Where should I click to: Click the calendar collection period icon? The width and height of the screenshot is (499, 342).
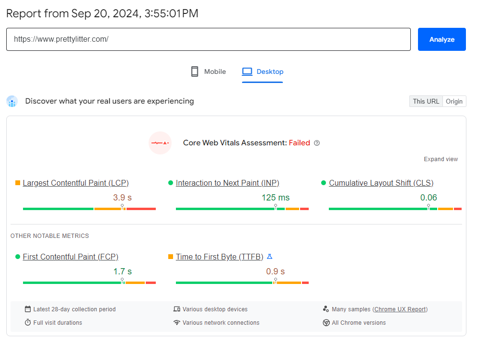point(28,309)
